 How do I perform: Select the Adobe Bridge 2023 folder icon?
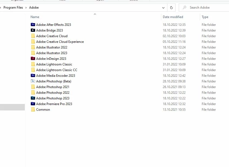(x=33, y=30)
